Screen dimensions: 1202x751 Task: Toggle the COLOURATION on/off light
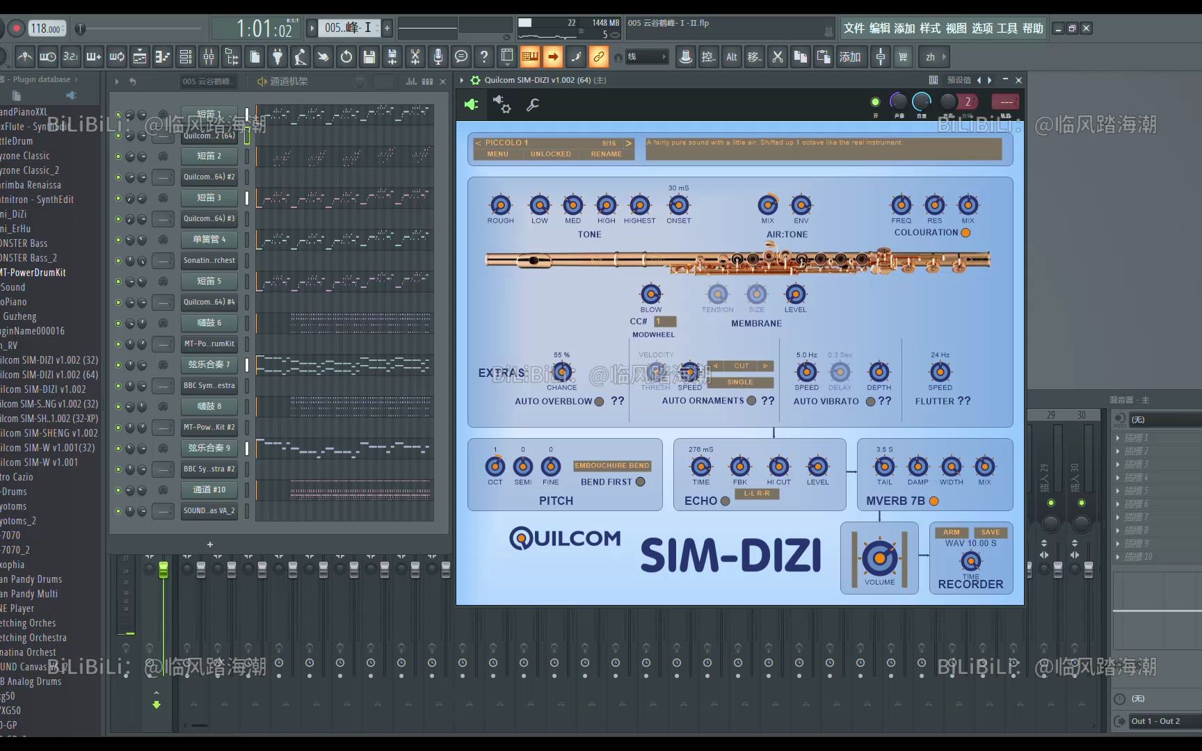click(x=965, y=233)
